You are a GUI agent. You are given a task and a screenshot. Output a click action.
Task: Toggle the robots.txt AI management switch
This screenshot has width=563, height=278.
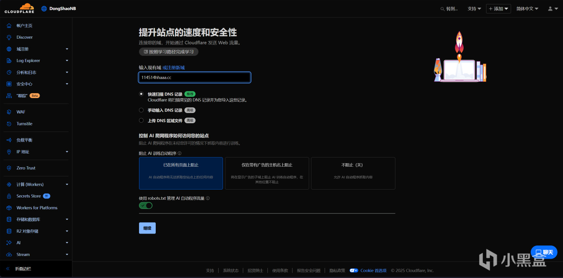click(x=146, y=205)
